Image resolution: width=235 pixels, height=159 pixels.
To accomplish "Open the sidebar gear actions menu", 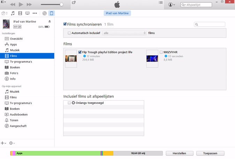I will click(x=12, y=143).
